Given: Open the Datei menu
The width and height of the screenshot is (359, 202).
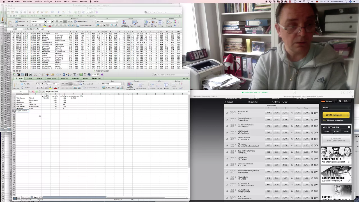Looking at the screenshot, I should pos(17,1).
